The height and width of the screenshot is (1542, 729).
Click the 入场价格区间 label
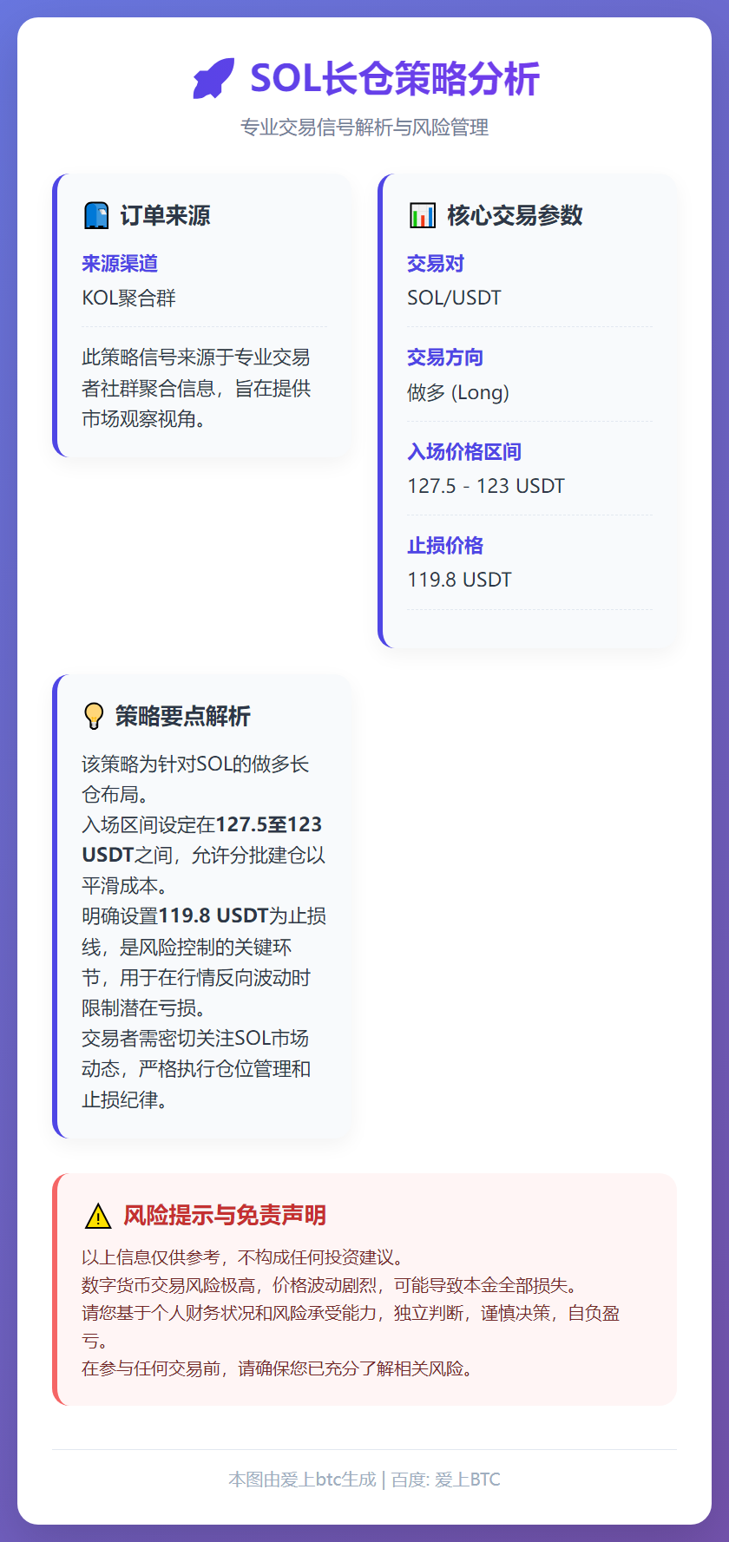(x=464, y=451)
